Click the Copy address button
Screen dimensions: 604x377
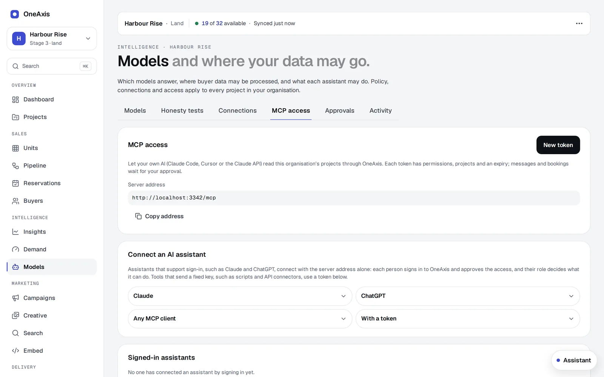[159, 216]
